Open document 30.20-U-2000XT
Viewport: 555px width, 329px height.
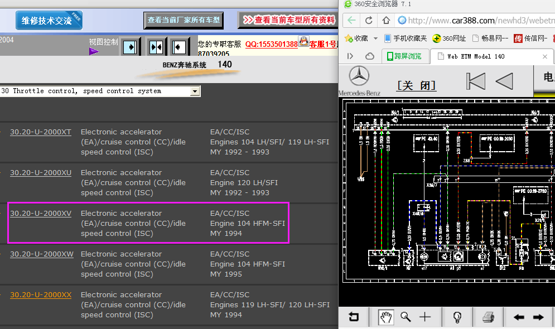40,132
